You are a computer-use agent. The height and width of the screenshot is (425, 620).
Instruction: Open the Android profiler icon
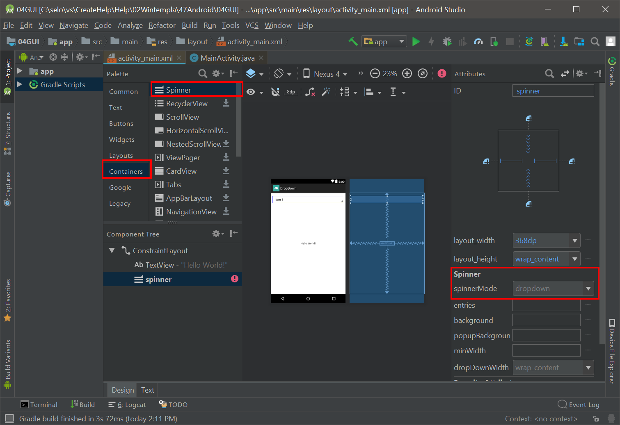[478, 41]
